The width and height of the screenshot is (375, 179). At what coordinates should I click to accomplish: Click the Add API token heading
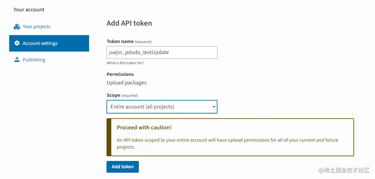pyautogui.click(x=129, y=23)
